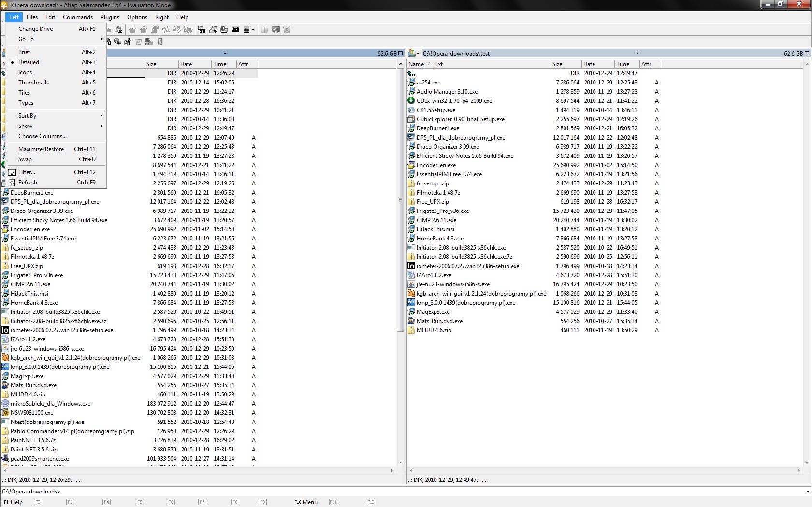The height and width of the screenshot is (507, 812).
Task: Click the Unpack archive toolbar icon
Action: pyautogui.click(x=144, y=29)
